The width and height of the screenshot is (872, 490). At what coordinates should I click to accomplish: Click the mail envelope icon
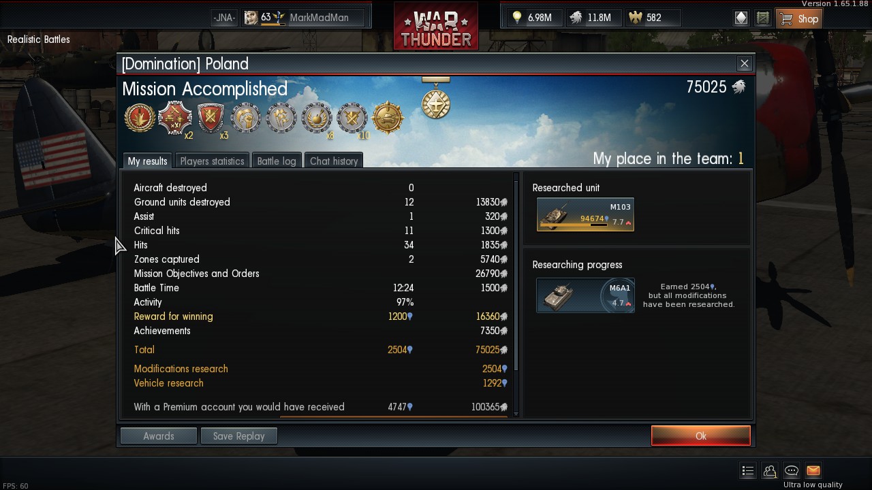pos(813,470)
